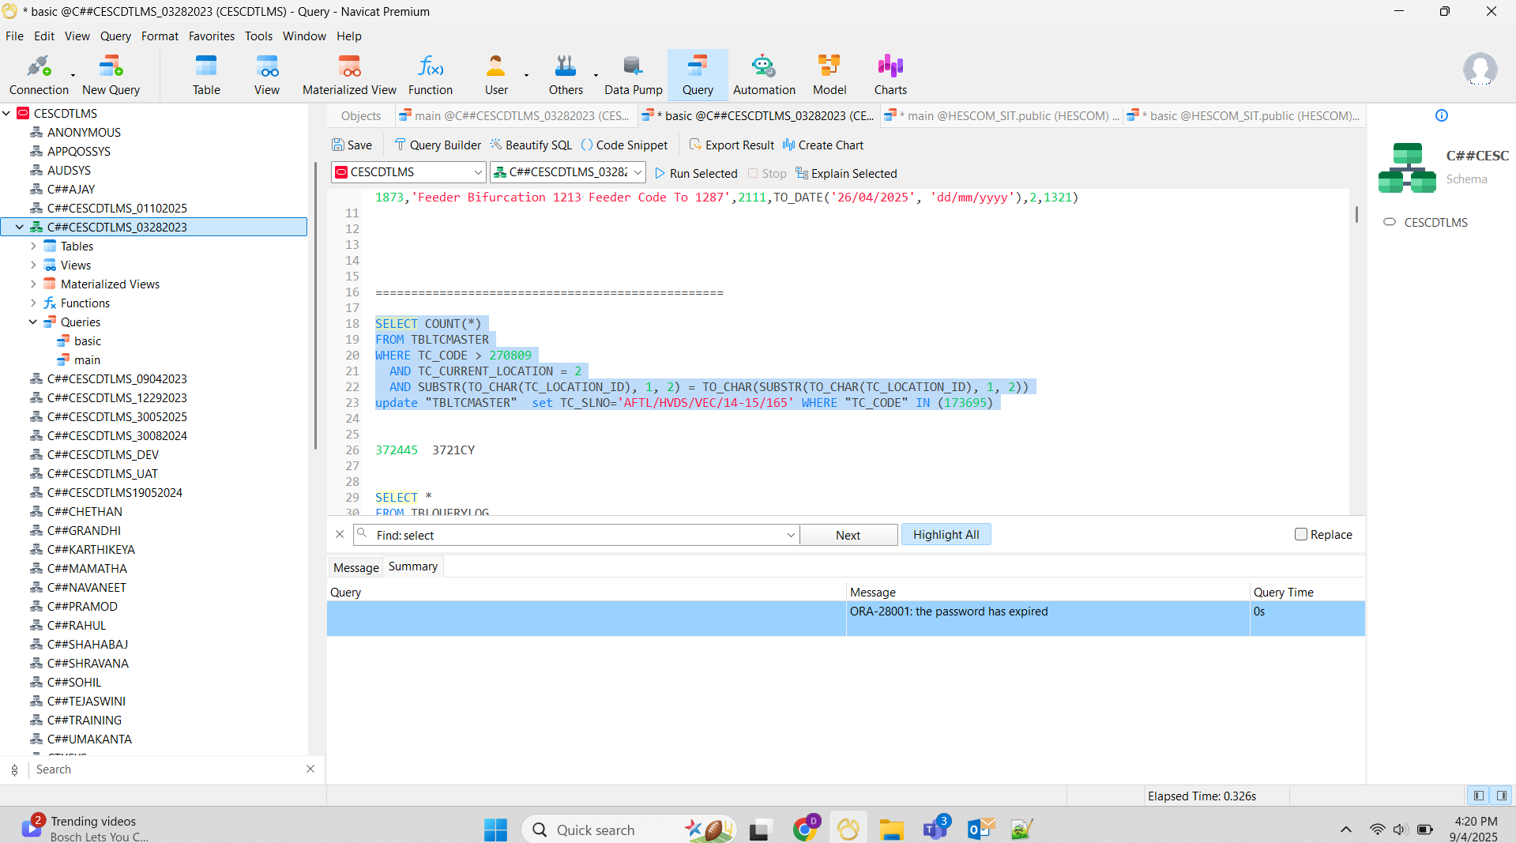This screenshot has width=1516, height=843.
Task: Toggle the right pane visibility button
Action: 1501,796
